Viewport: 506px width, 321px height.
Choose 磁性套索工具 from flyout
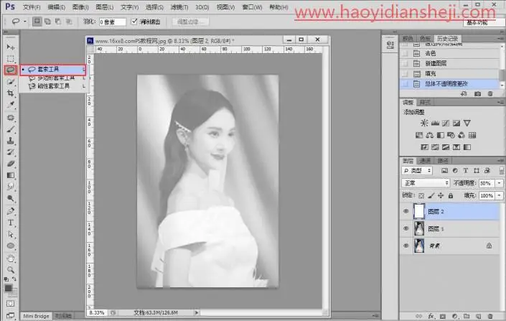(54, 86)
